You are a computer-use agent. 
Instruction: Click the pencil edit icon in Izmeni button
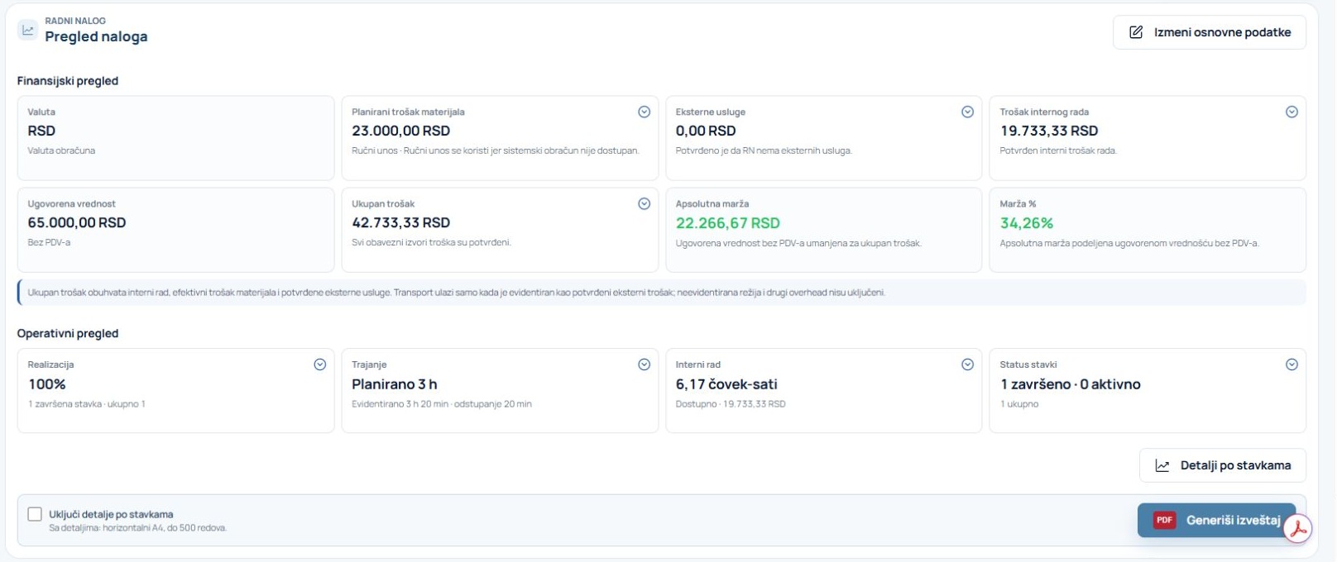pos(1137,32)
